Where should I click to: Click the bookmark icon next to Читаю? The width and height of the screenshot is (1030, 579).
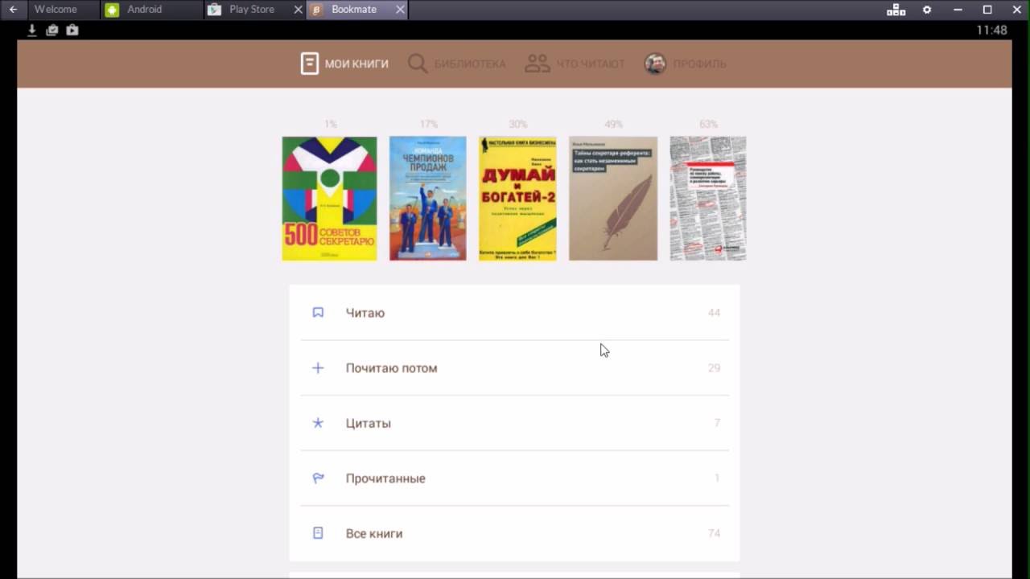[318, 313]
